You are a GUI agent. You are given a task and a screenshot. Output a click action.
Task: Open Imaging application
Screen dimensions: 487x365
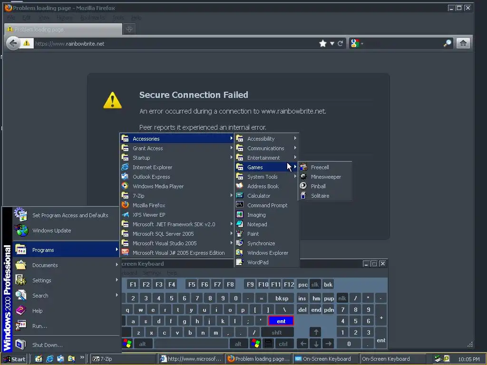[266, 215]
